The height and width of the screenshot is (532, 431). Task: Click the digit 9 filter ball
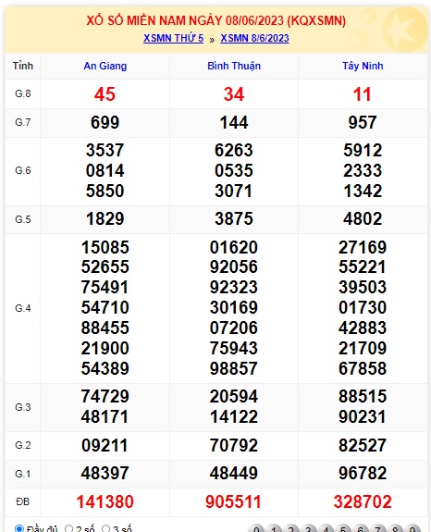click(x=413, y=528)
